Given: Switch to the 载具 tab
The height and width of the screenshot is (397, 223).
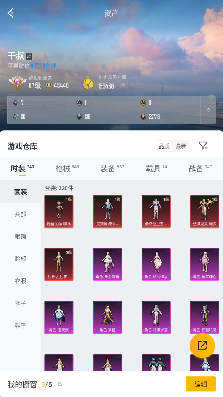Looking at the screenshot, I should 156,168.
